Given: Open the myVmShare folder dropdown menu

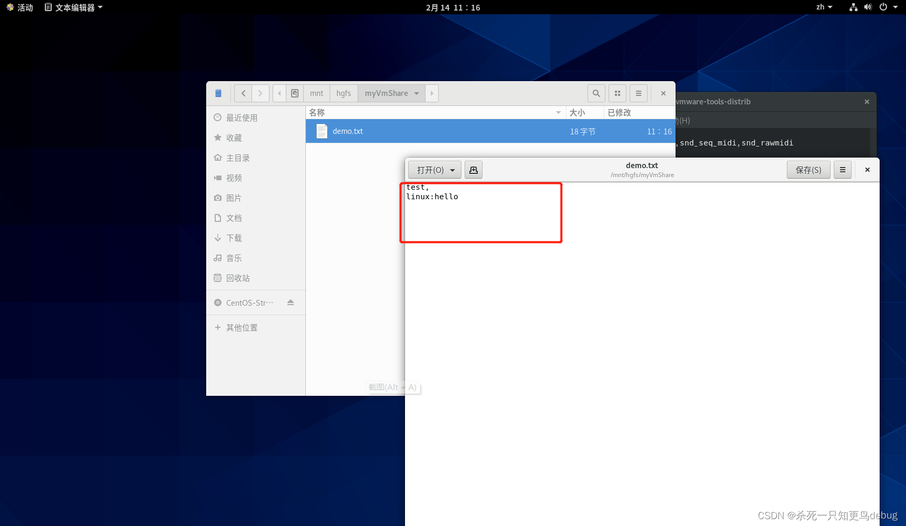Looking at the screenshot, I should click(392, 93).
